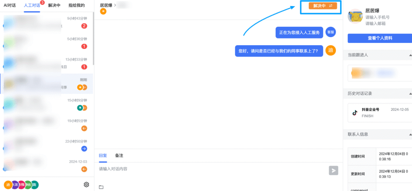Switch to the 人工对话 tab

click(x=32, y=5)
